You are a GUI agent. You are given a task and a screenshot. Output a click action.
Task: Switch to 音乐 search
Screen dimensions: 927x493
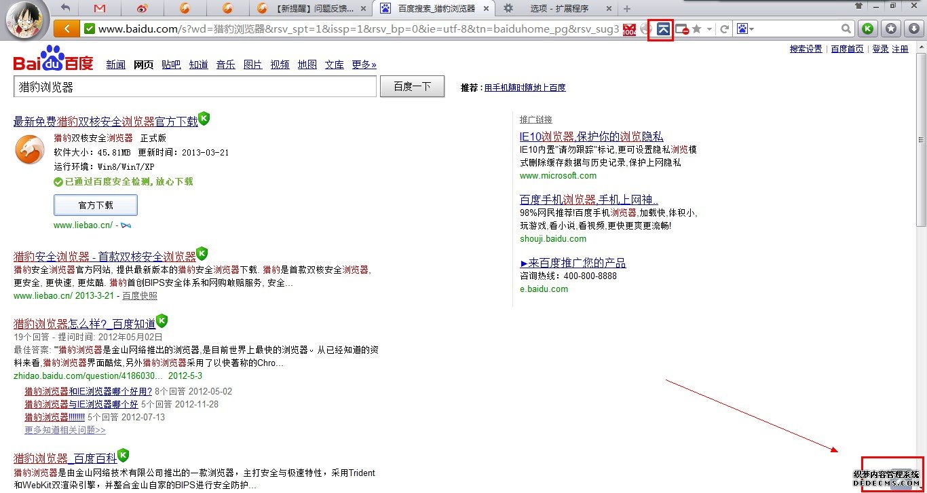pyautogui.click(x=226, y=65)
